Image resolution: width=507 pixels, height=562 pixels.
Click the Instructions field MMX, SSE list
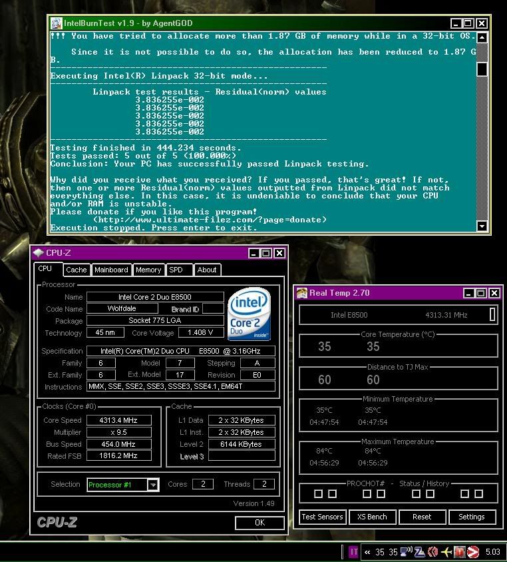pos(181,386)
